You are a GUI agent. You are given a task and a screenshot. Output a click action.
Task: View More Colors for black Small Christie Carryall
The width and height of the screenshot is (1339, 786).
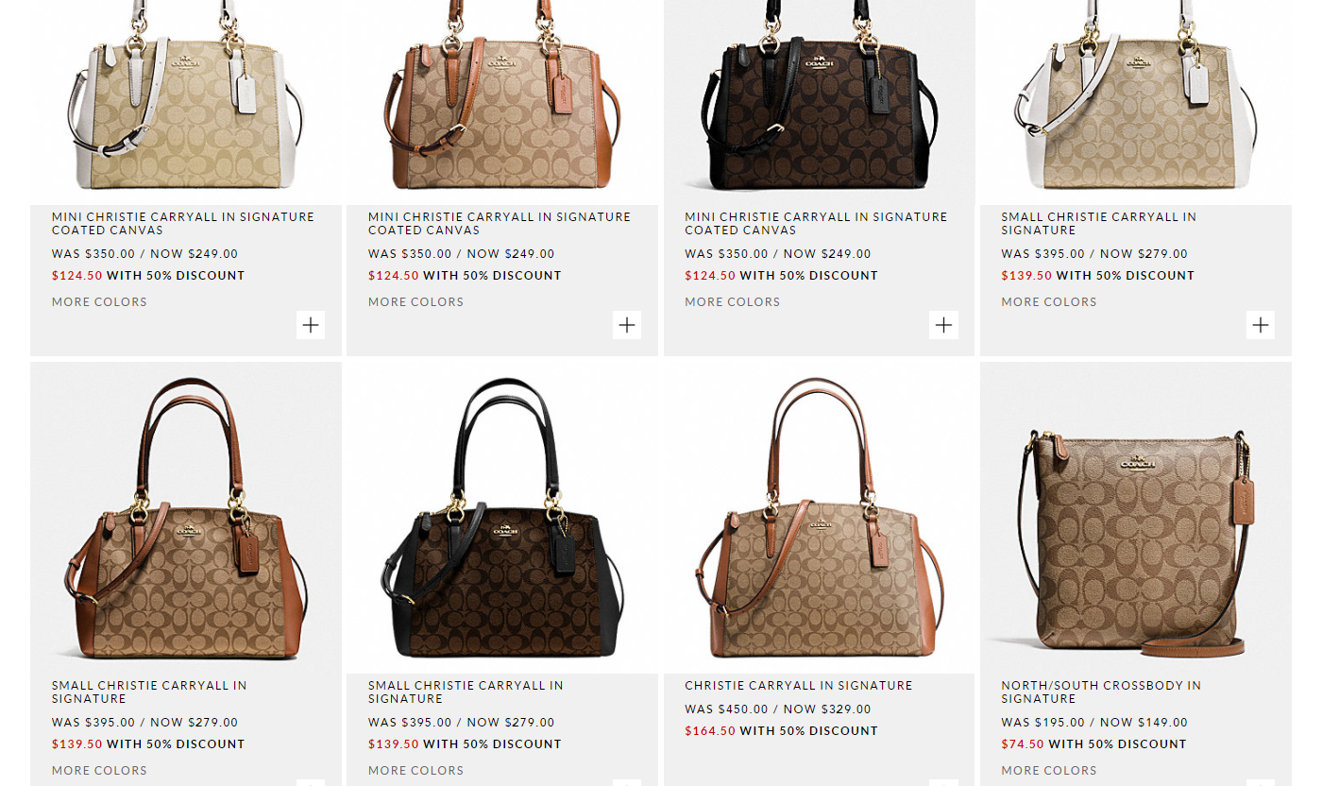click(415, 771)
